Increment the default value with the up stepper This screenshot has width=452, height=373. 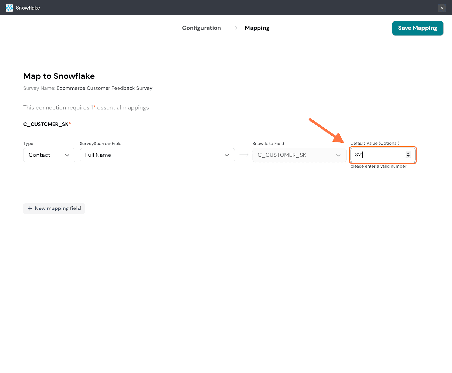pyautogui.click(x=408, y=153)
